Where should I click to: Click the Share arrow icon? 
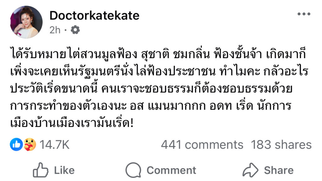(x=250, y=170)
